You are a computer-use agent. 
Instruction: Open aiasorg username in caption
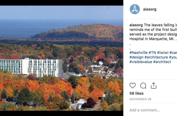(x=136, y=25)
